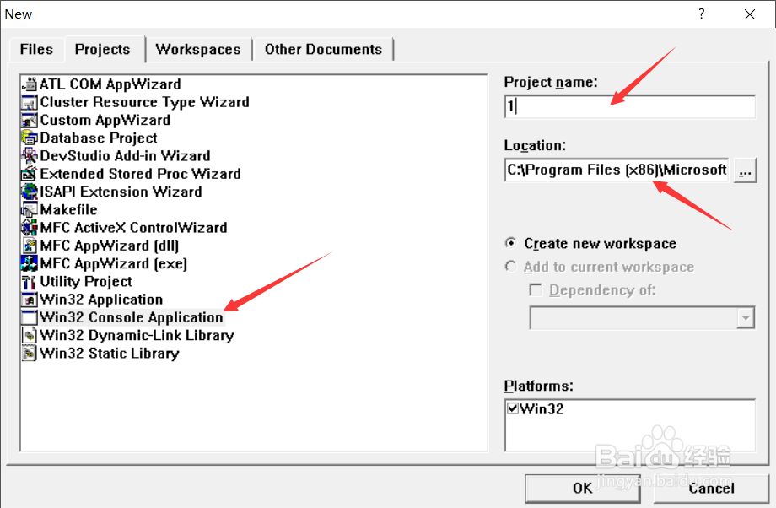Open the Dependency of dropdown list
Image resolution: width=776 pixels, height=508 pixels.
pyautogui.click(x=747, y=317)
